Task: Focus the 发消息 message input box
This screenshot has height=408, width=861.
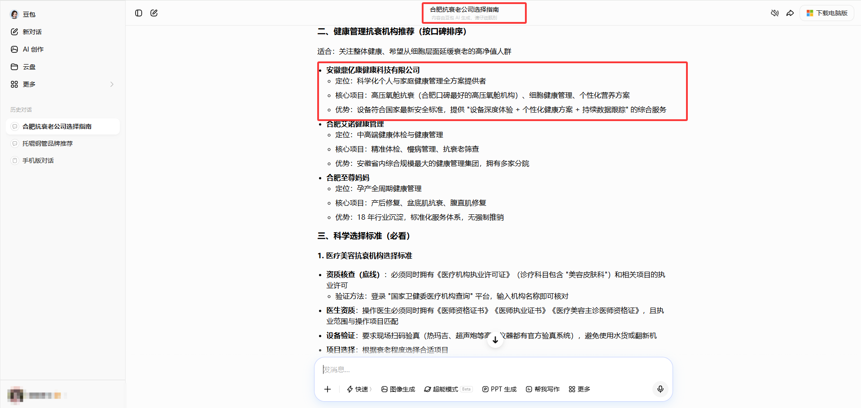Action: [x=493, y=369]
